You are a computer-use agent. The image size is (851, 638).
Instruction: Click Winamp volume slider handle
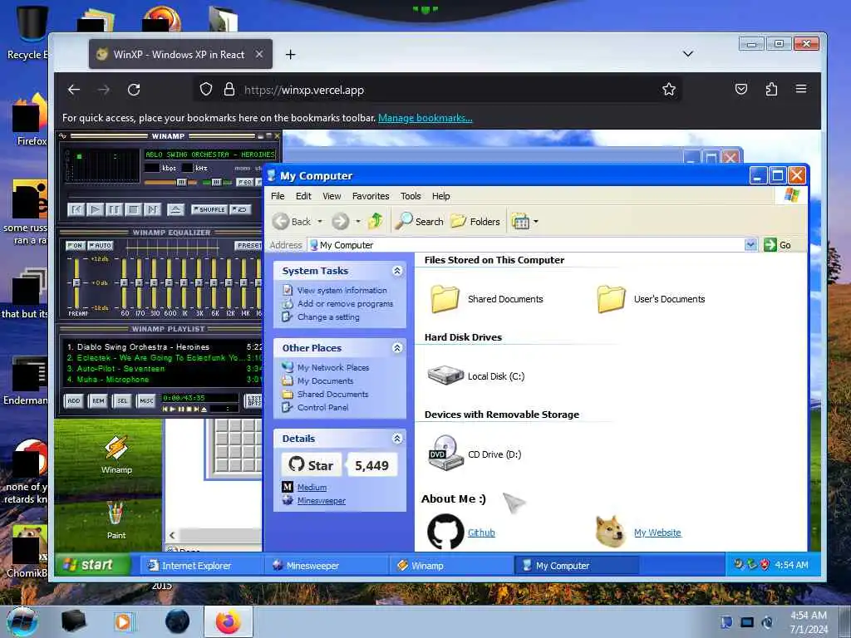[x=181, y=182]
